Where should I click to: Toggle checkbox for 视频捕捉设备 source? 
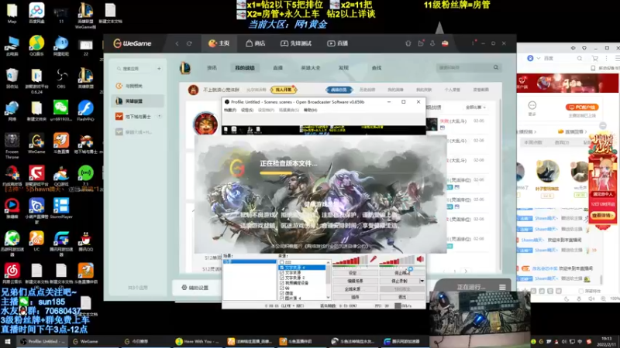(281, 282)
